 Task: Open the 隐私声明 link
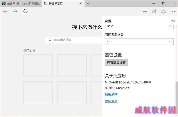[111, 101]
